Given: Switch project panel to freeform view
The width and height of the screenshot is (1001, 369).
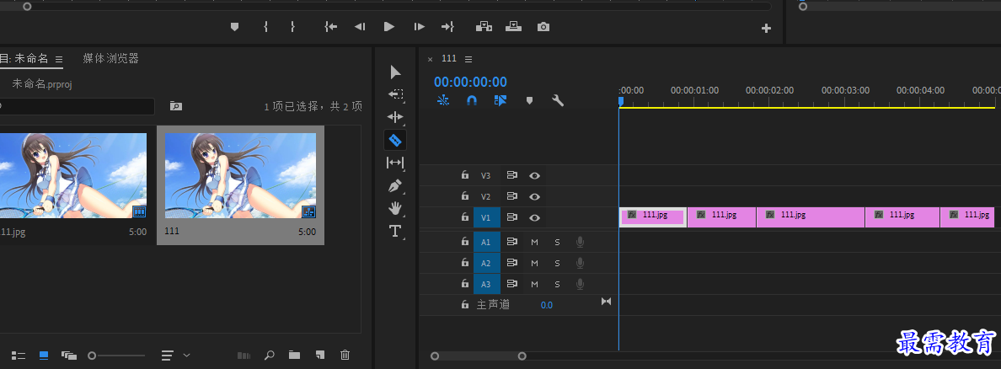Looking at the screenshot, I should click(x=69, y=355).
